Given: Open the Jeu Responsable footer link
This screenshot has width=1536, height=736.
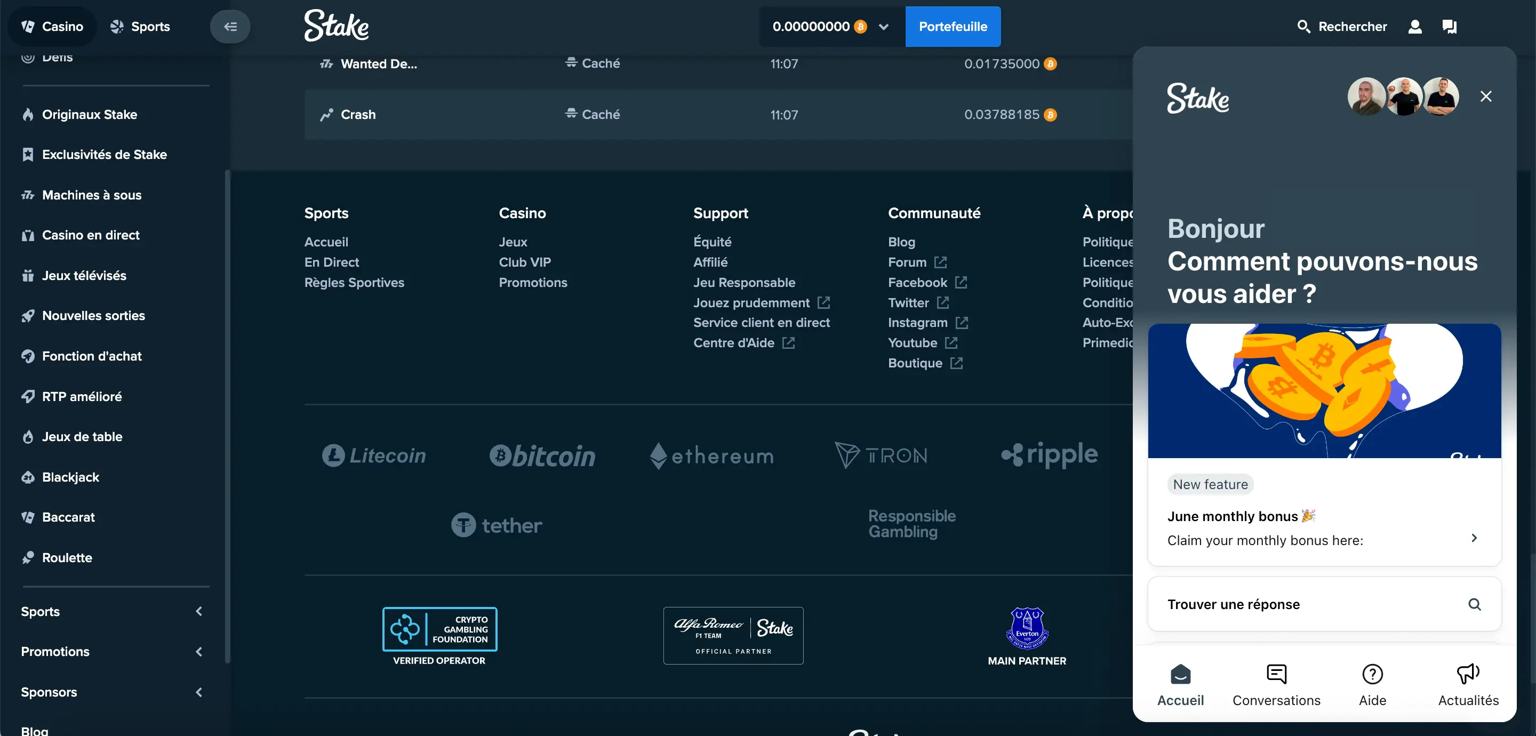Looking at the screenshot, I should (x=744, y=282).
